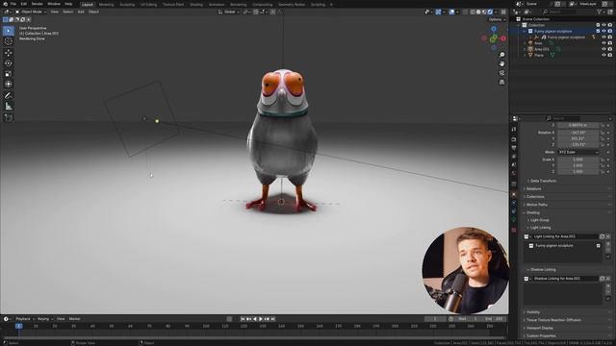The height and width of the screenshot is (346, 616).
Task: Expand the Collections panel
Action: (x=535, y=197)
